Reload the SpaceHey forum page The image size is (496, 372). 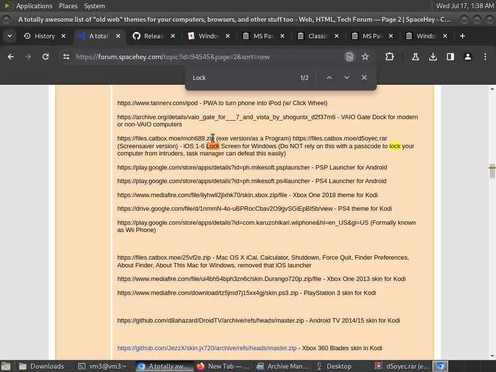pos(46,57)
